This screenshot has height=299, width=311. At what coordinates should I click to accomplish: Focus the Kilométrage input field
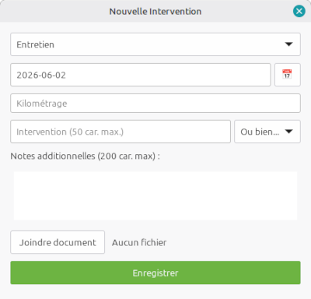tap(155, 104)
